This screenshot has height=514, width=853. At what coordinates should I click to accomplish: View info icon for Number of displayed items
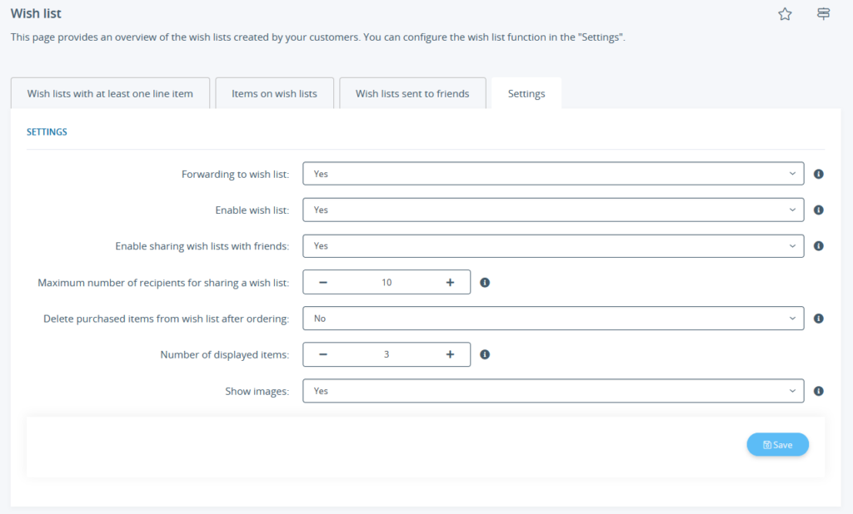pos(486,354)
